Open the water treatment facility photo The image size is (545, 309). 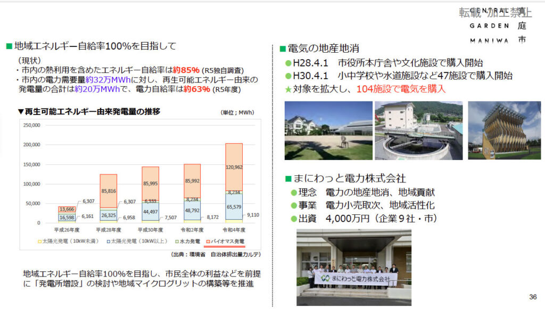point(418,130)
